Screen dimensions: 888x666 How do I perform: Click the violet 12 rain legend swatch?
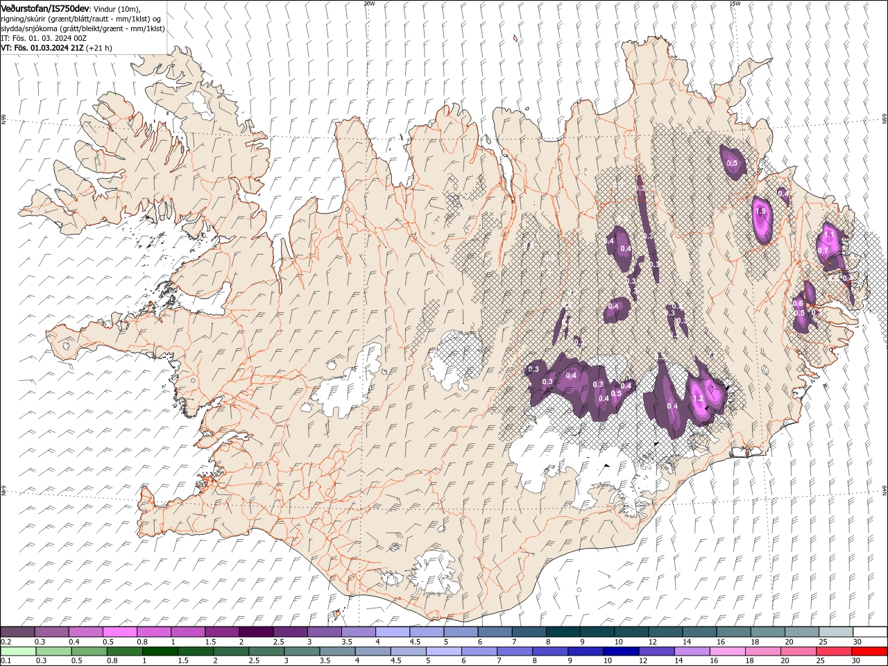tap(656, 651)
